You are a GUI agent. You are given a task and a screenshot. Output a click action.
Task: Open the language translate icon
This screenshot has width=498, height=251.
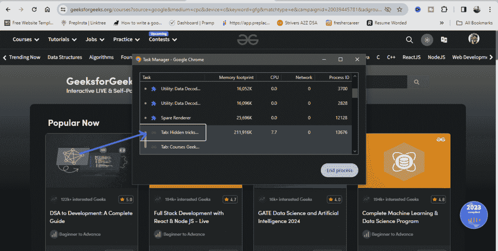point(444,40)
